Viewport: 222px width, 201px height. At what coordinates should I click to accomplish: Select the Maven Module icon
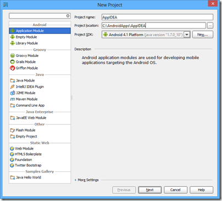pos(13,99)
